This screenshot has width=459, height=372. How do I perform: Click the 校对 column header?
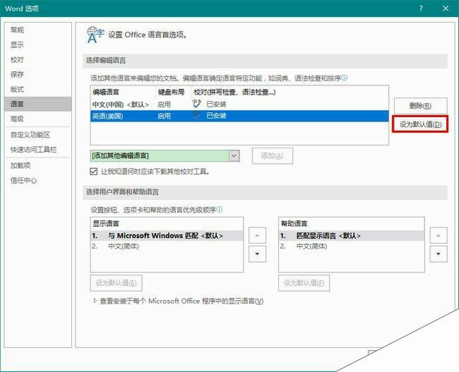pyautogui.click(x=234, y=92)
